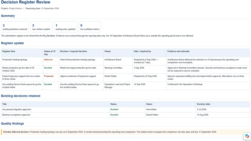Click the 'Existing decisions retained' heading
The height and width of the screenshot is (141, 251).
click(x=21, y=96)
